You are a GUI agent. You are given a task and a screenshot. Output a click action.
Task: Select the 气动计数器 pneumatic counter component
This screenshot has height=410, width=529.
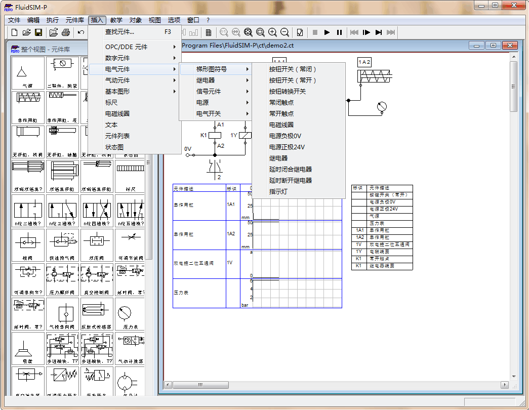click(130, 348)
